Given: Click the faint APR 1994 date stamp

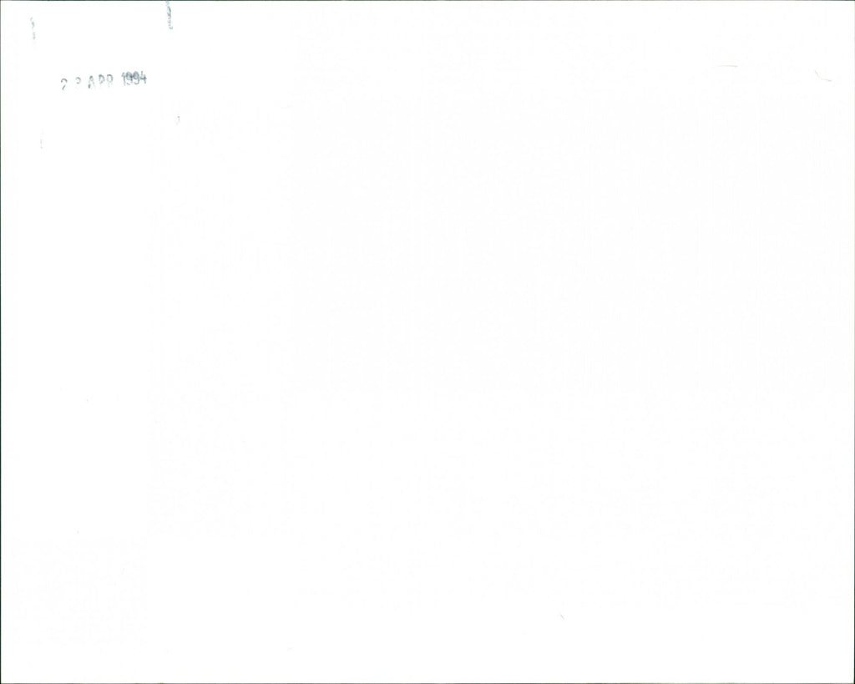Looking at the screenshot, I should (104, 81).
